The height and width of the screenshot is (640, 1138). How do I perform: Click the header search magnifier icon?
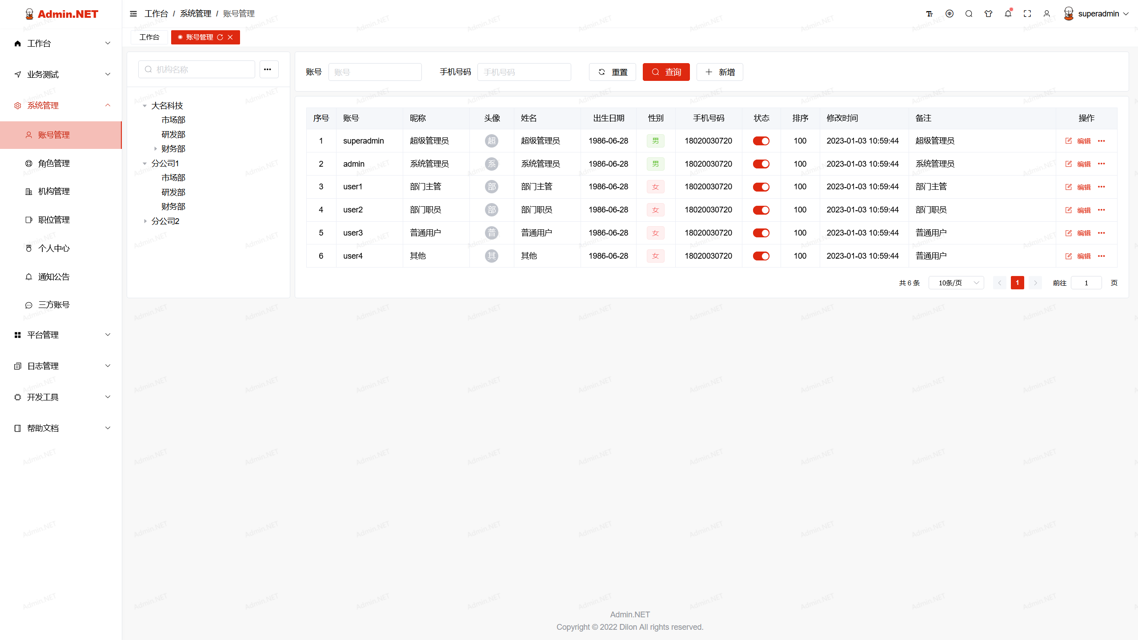(969, 14)
